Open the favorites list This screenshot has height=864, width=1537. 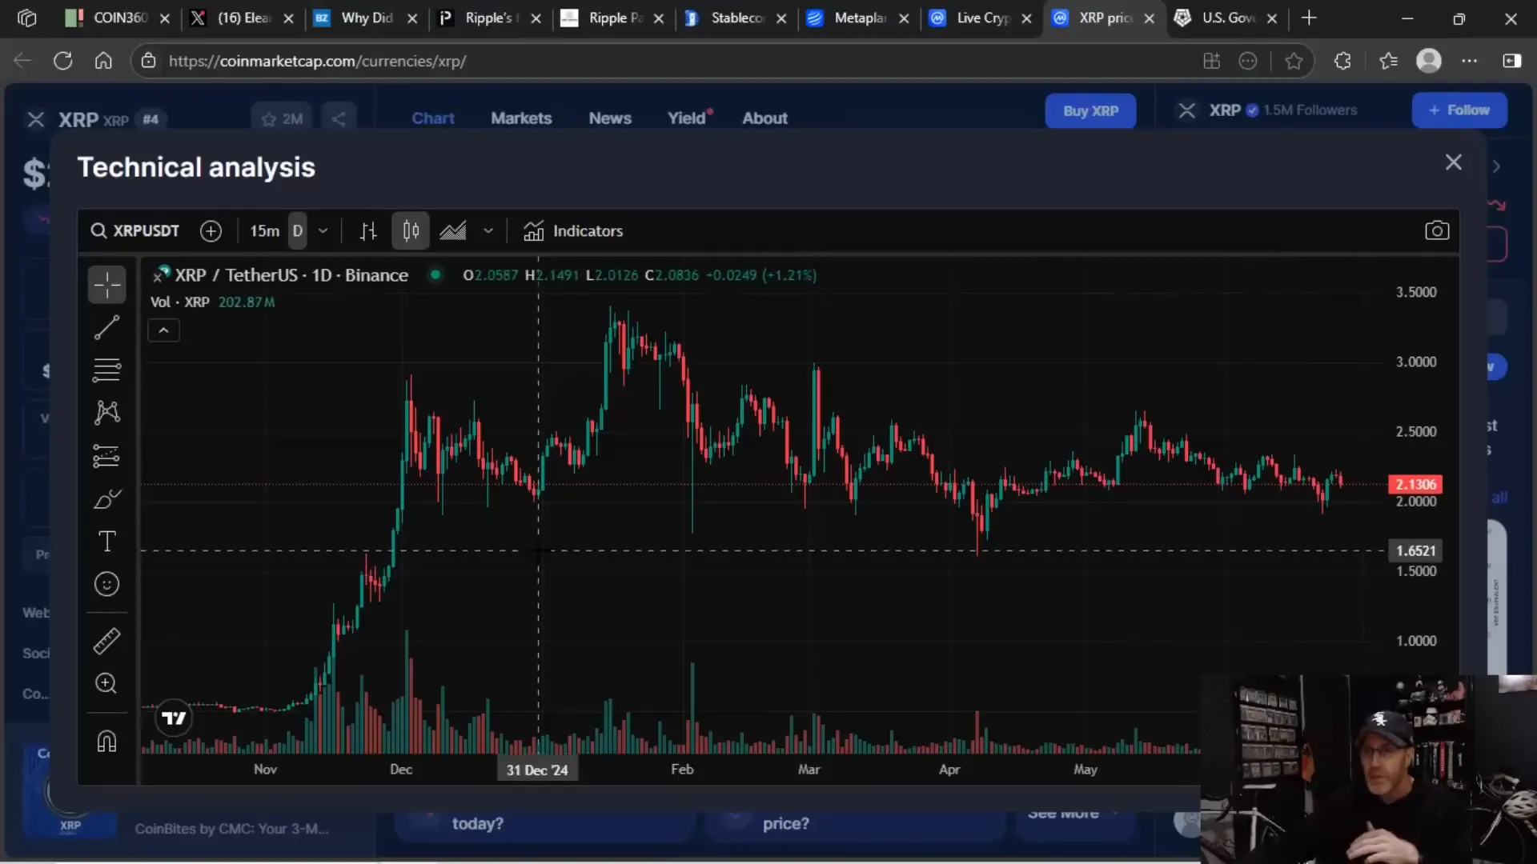[x=1388, y=61]
